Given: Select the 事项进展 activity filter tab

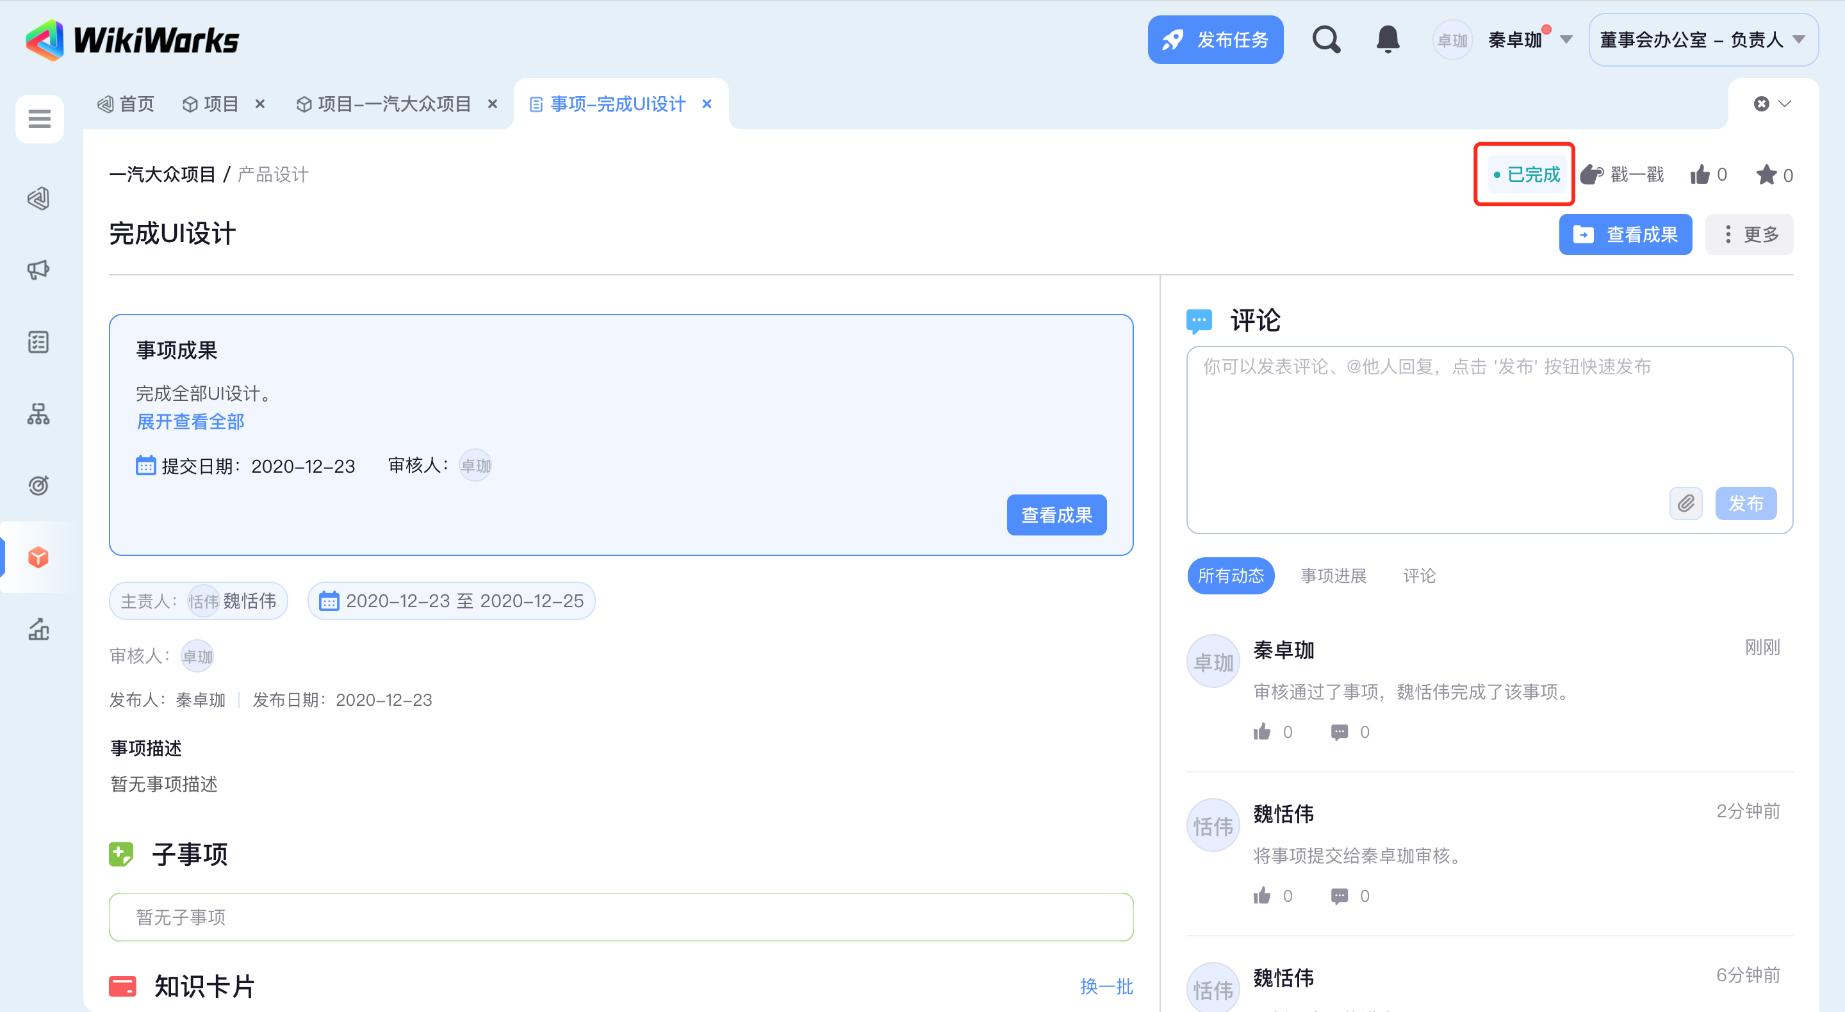Looking at the screenshot, I should click(1333, 576).
